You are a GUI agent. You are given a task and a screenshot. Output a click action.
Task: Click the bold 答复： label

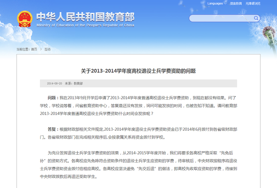(x=53, y=129)
